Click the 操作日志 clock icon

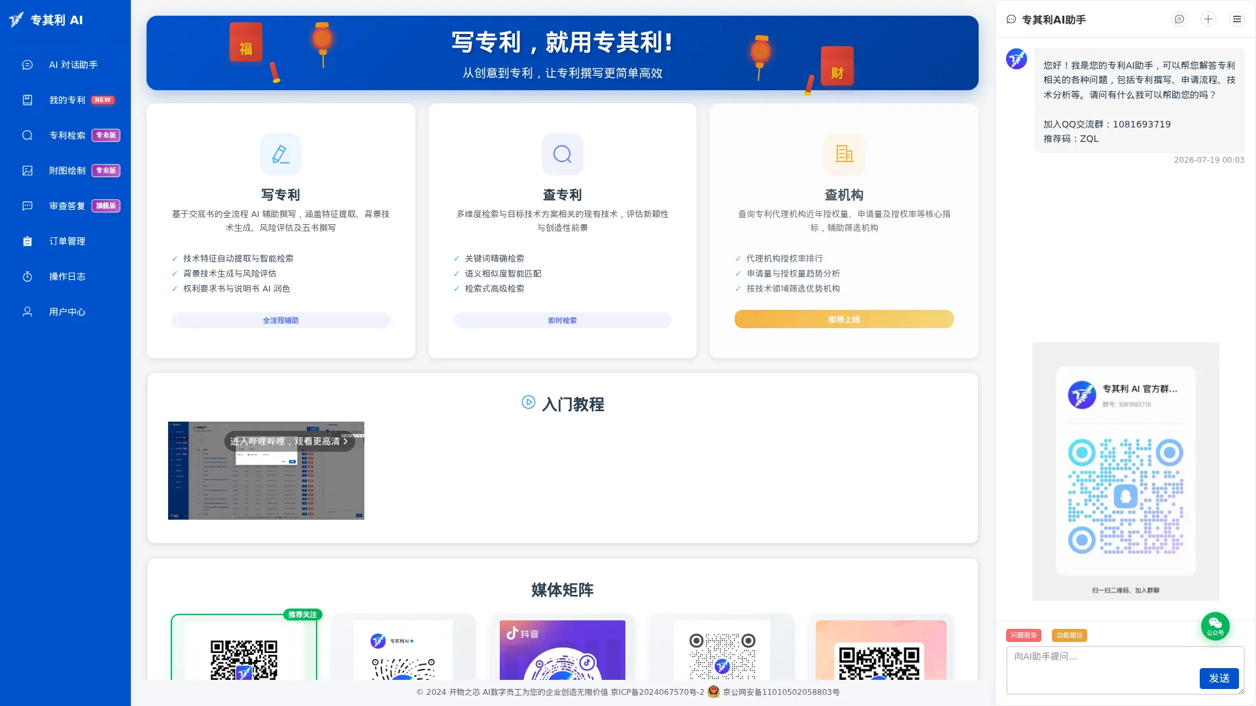(x=27, y=277)
